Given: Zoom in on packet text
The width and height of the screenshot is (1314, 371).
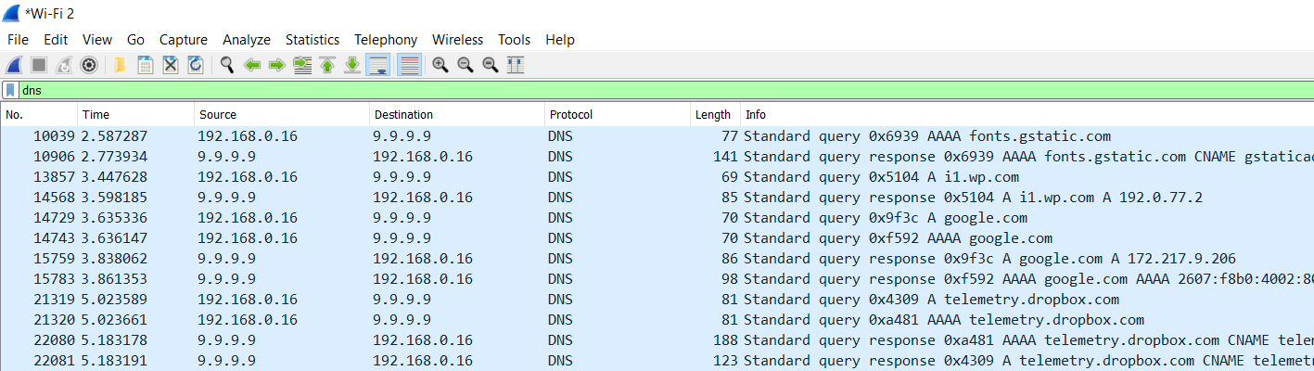Looking at the screenshot, I should 440,65.
